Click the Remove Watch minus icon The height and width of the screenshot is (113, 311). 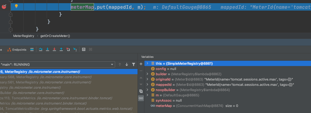point(141,71)
